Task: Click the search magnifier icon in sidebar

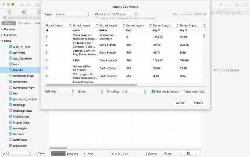Action: tap(5, 18)
